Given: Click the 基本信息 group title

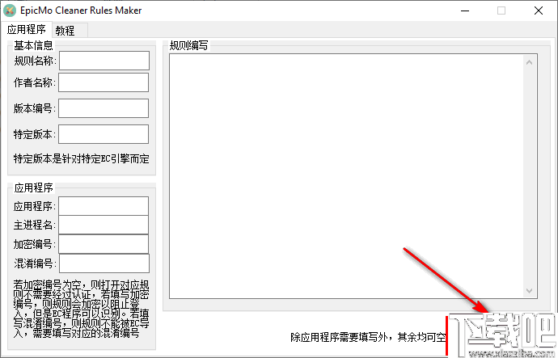Looking at the screenshot, I should (33, 45).
